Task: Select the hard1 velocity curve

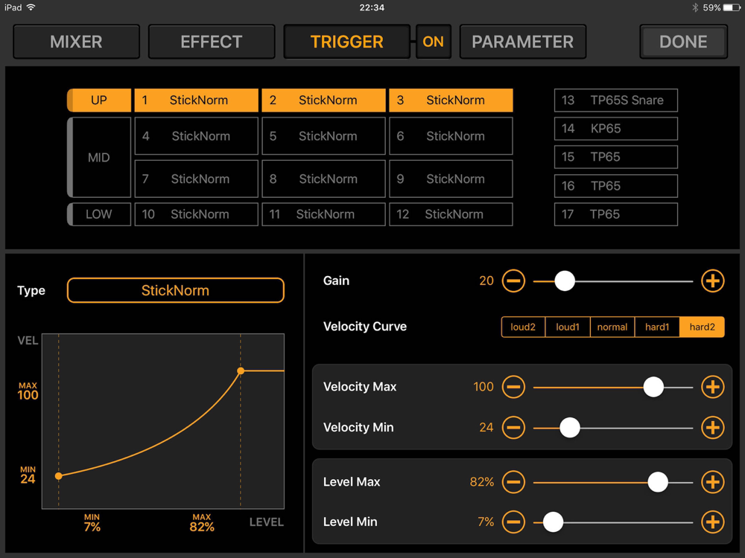Action: point(657,327)
